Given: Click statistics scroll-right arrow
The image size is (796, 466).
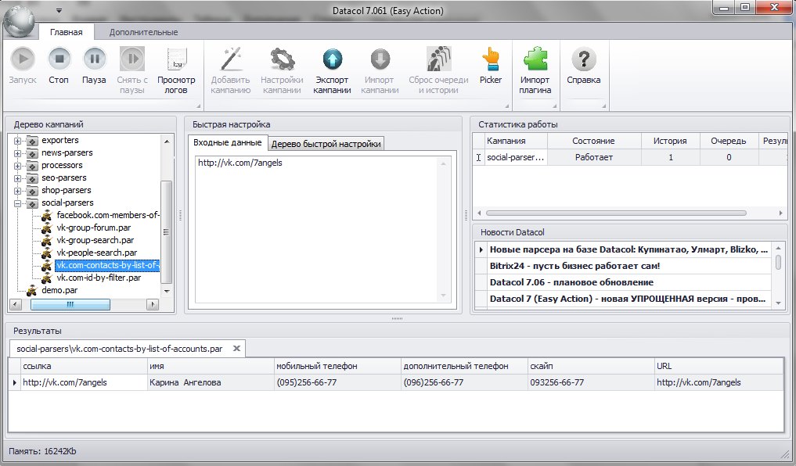Looking at the screenshot, I should [x=781, y=213].
